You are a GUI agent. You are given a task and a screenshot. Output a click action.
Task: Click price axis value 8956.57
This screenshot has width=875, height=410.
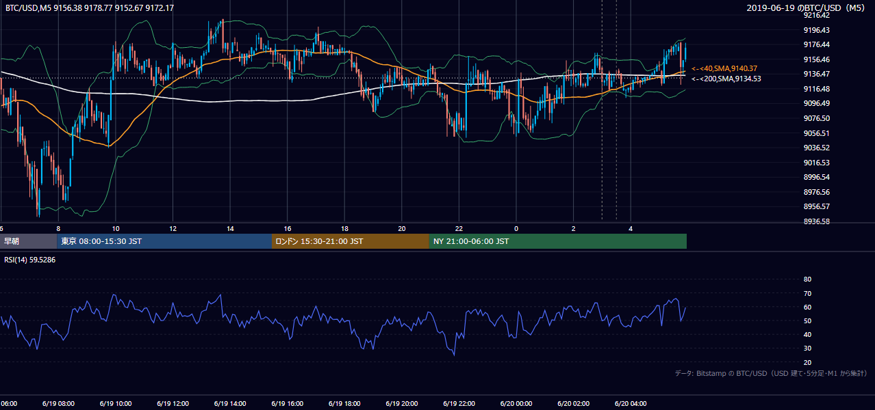click(816, 206)
